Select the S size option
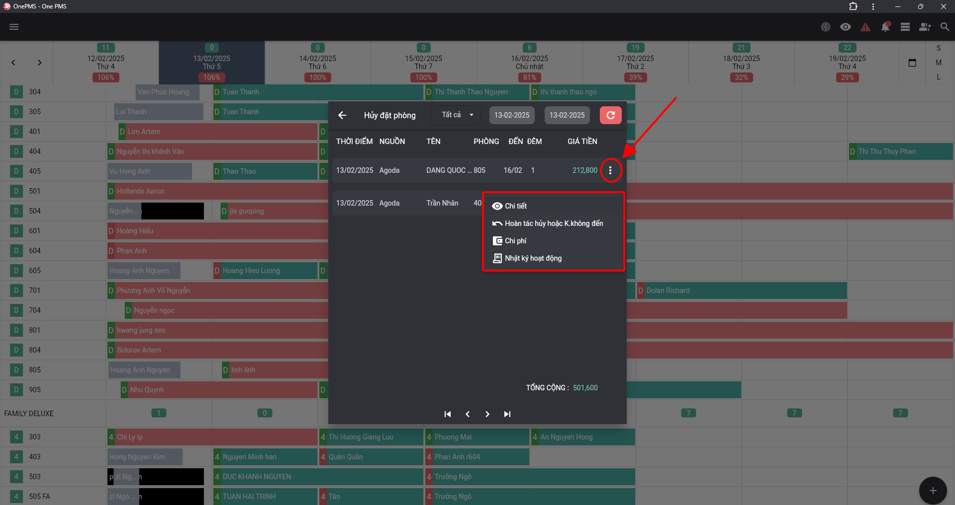Viewport: 955px width, 505px height. 939,48
